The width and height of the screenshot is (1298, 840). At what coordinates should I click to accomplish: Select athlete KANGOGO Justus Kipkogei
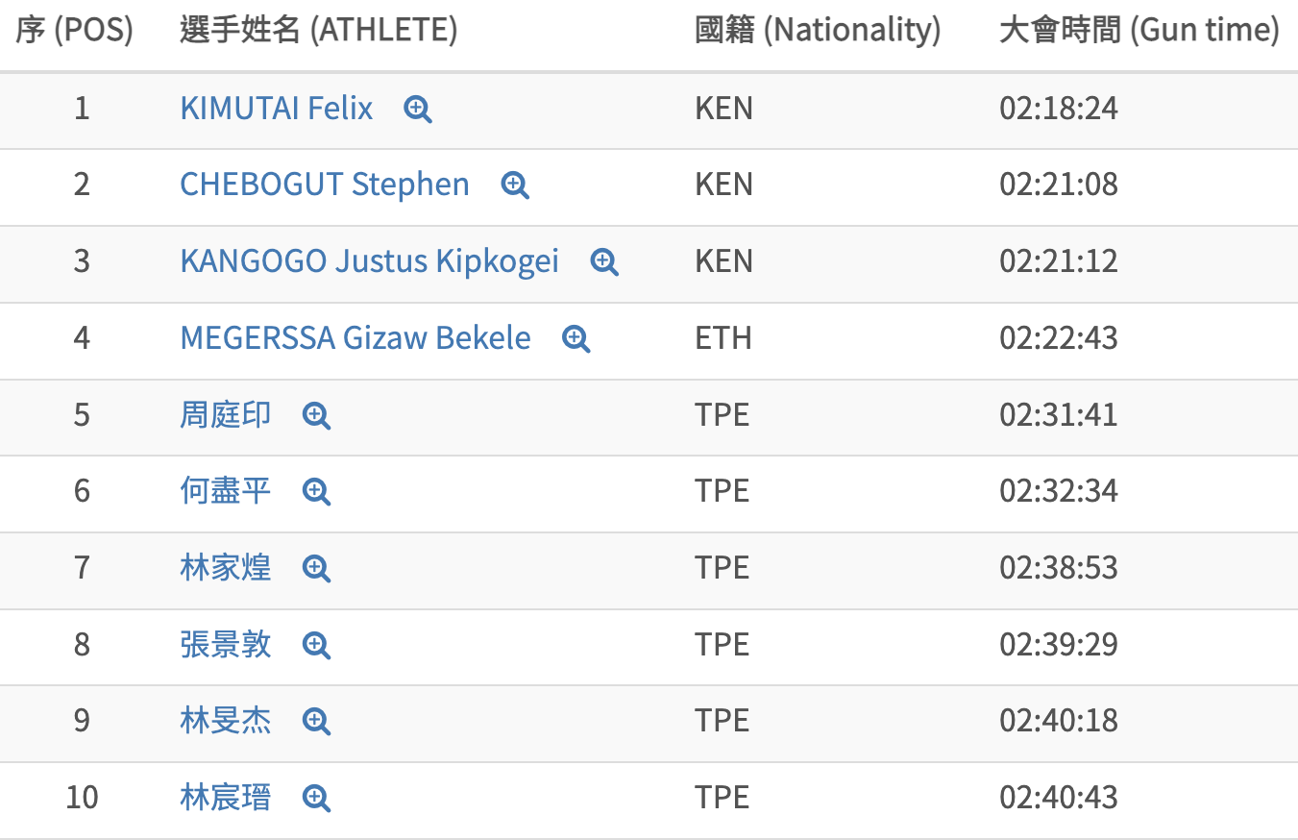[x=369, y=261]
